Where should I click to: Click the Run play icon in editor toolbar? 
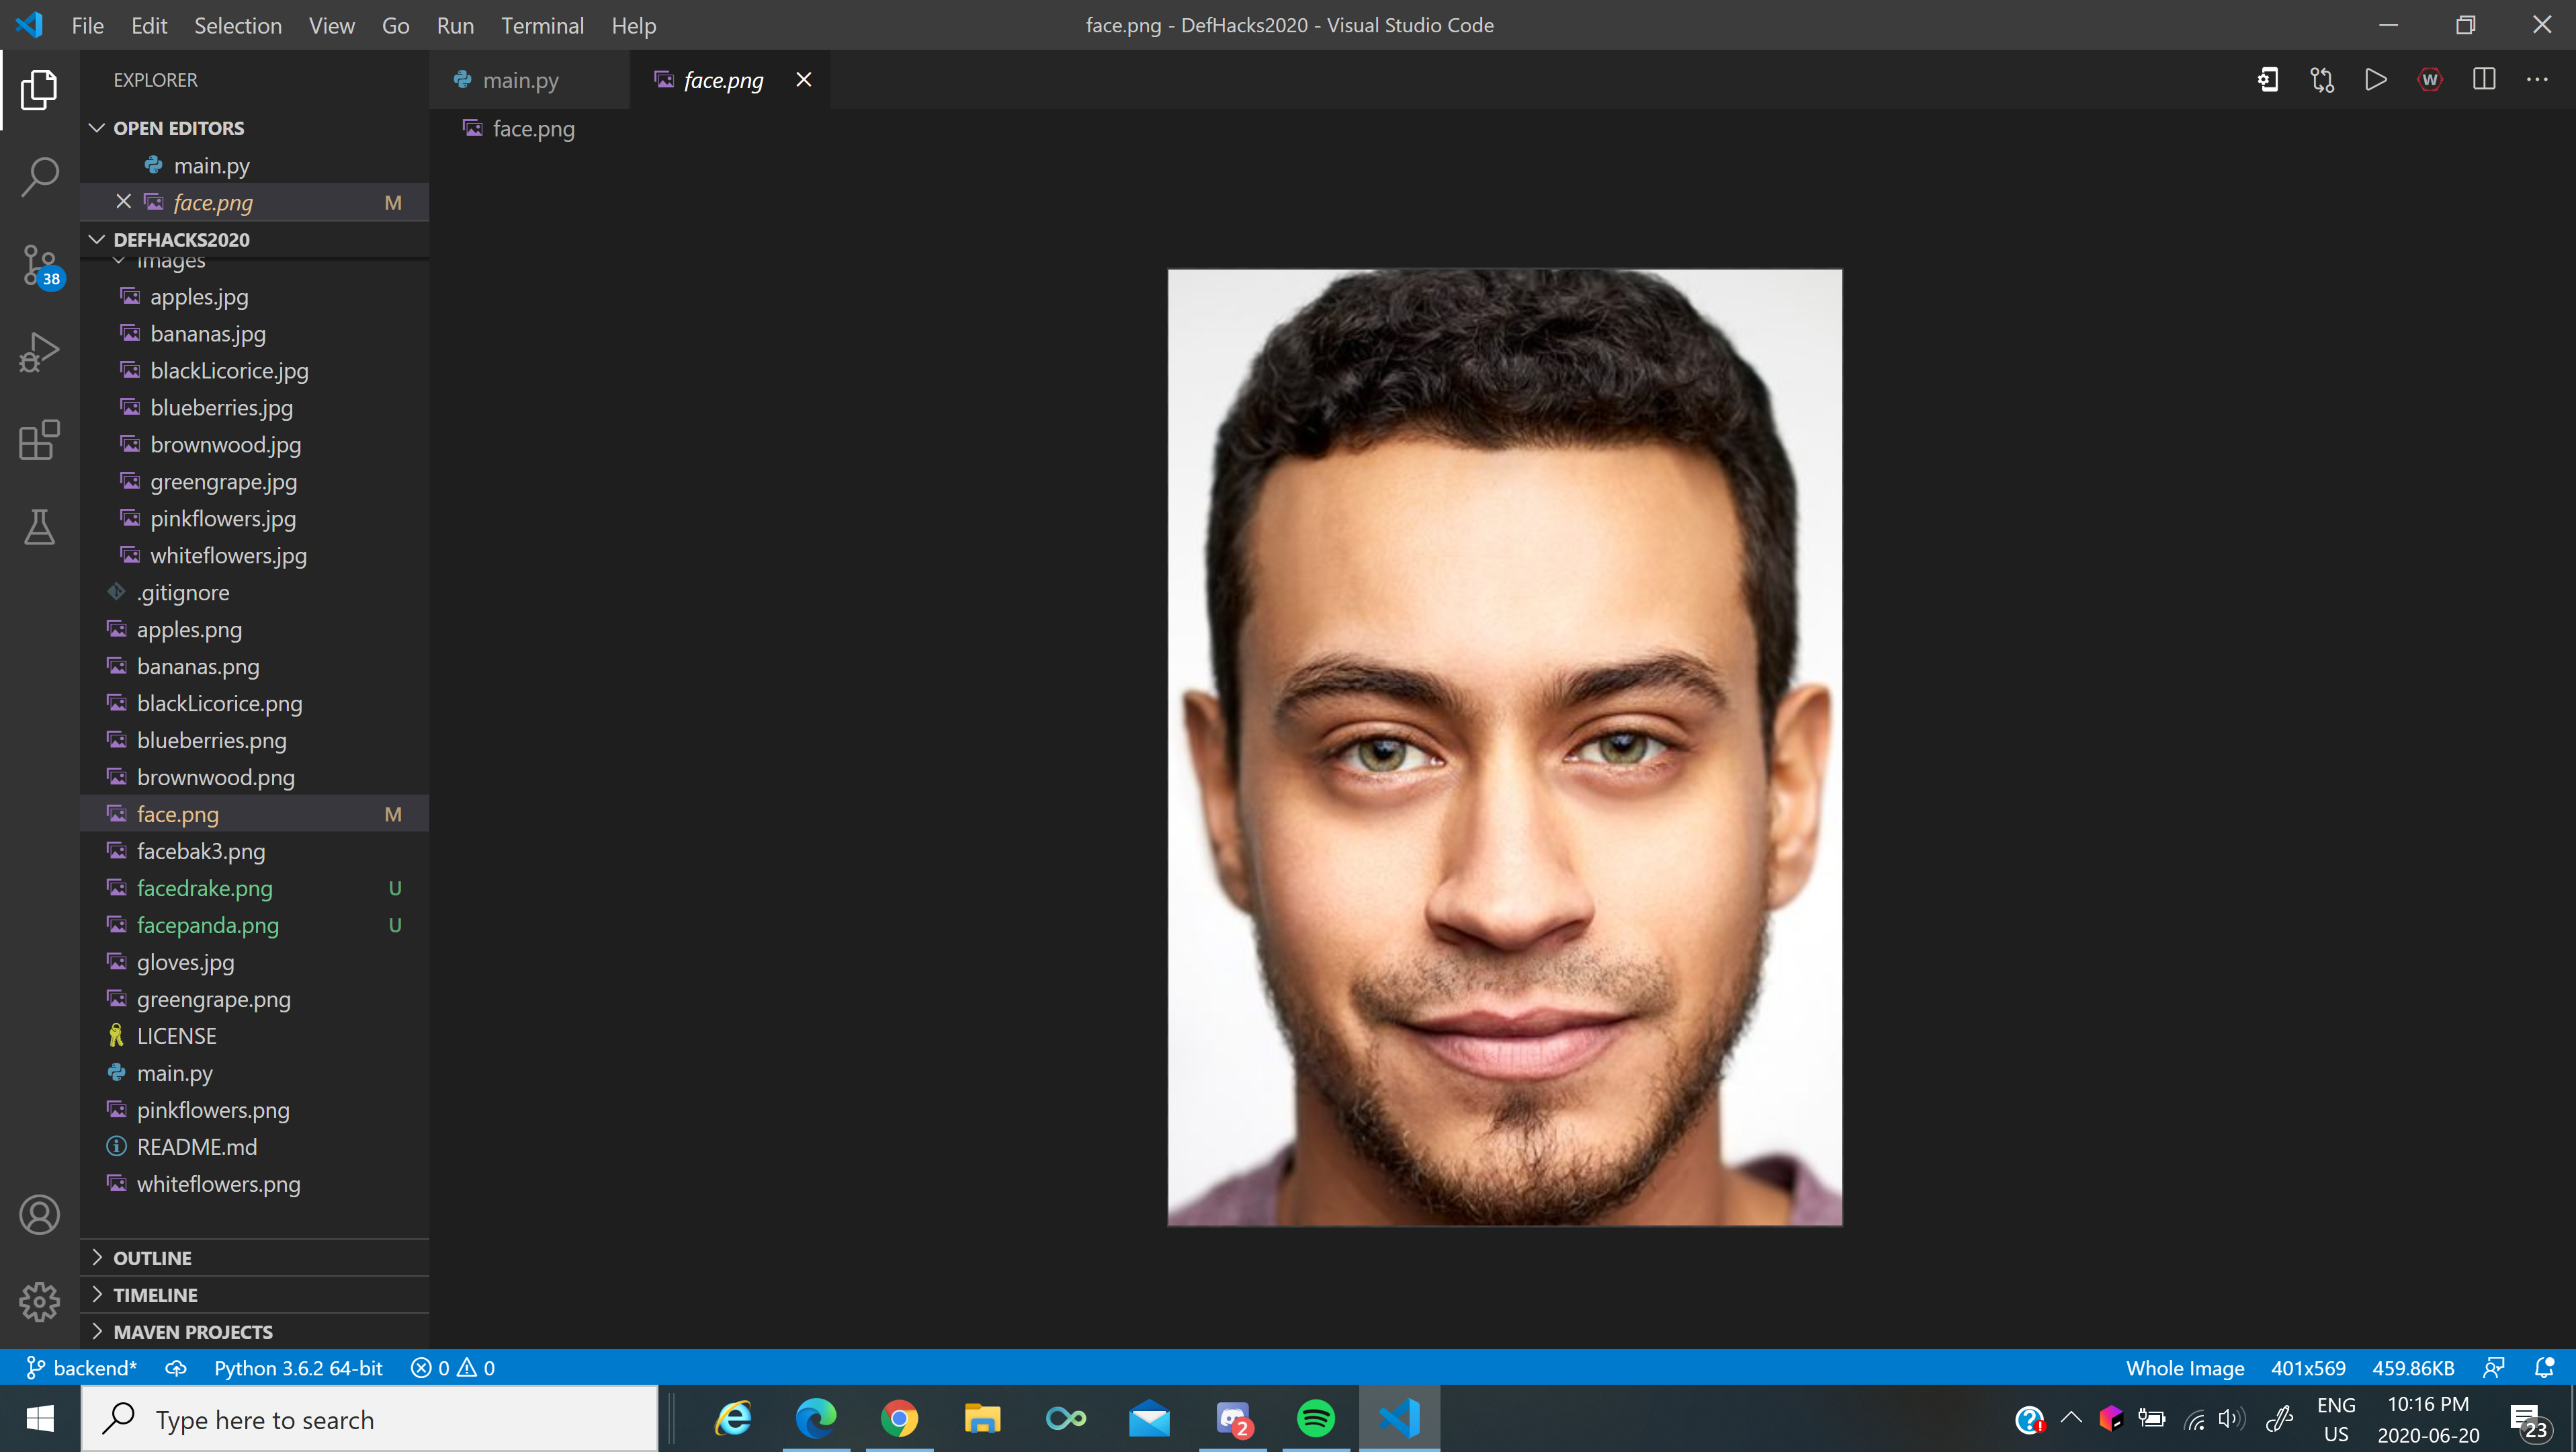(x=2375, y=80)
